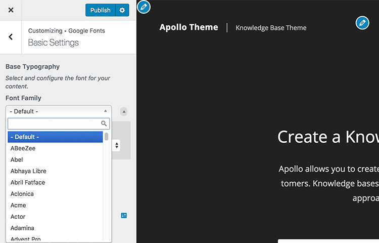Select the highlighted '- Default -' option
Viewport: 379px width, 243px height.
pos(55,137)
